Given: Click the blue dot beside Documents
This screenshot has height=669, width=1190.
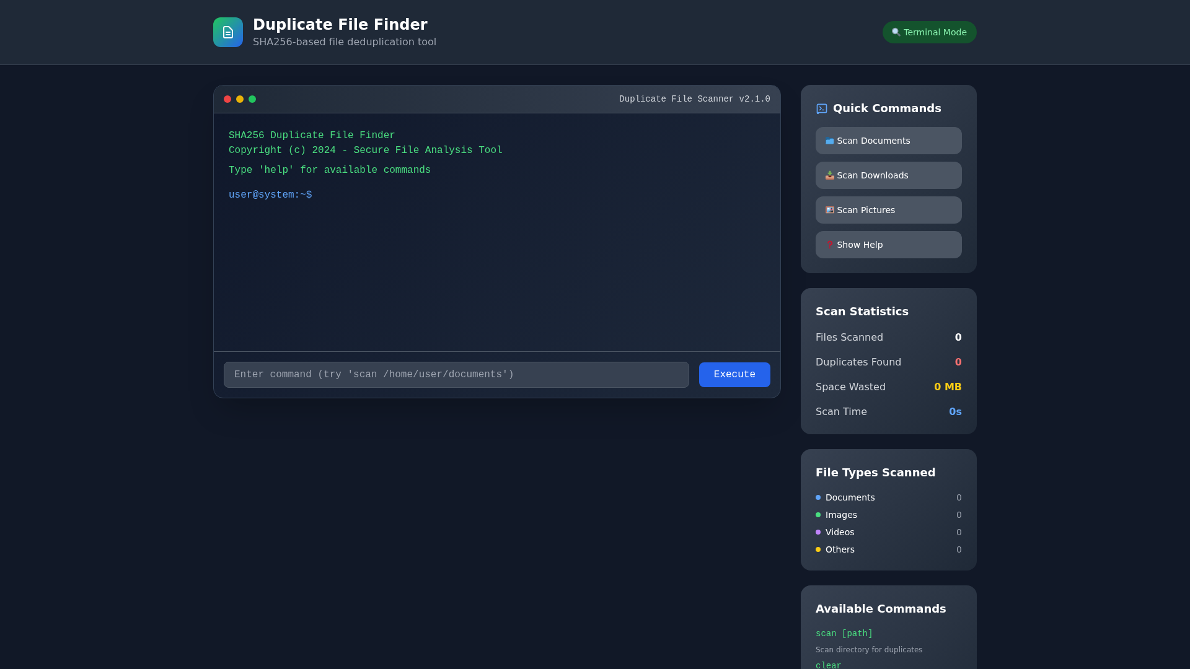Looking at the screenshot, I should pos(818,497).
